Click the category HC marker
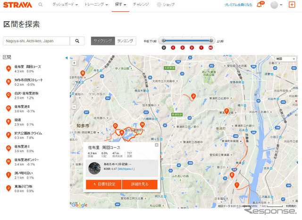This screenshot has width=302, height=220. (x=210, y=47)
